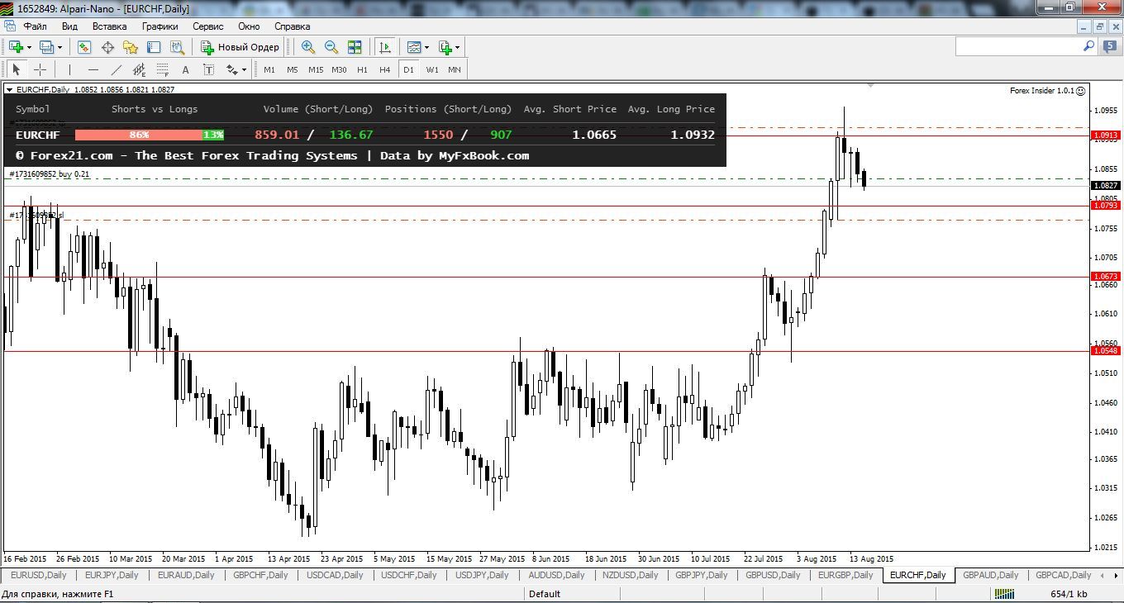Open the Сервис menu
The height and width of the screenshot is (603, 1124).
coord(207,26)
